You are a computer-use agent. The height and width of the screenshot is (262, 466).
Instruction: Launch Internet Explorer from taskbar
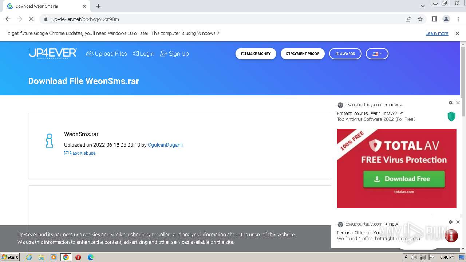tap(29, 257)
